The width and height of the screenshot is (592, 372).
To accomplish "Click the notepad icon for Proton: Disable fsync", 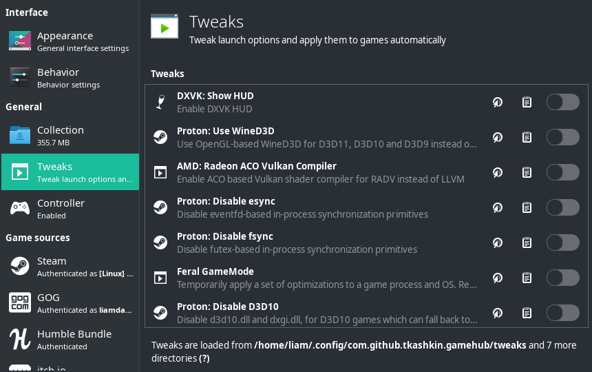I will point(527,242).
